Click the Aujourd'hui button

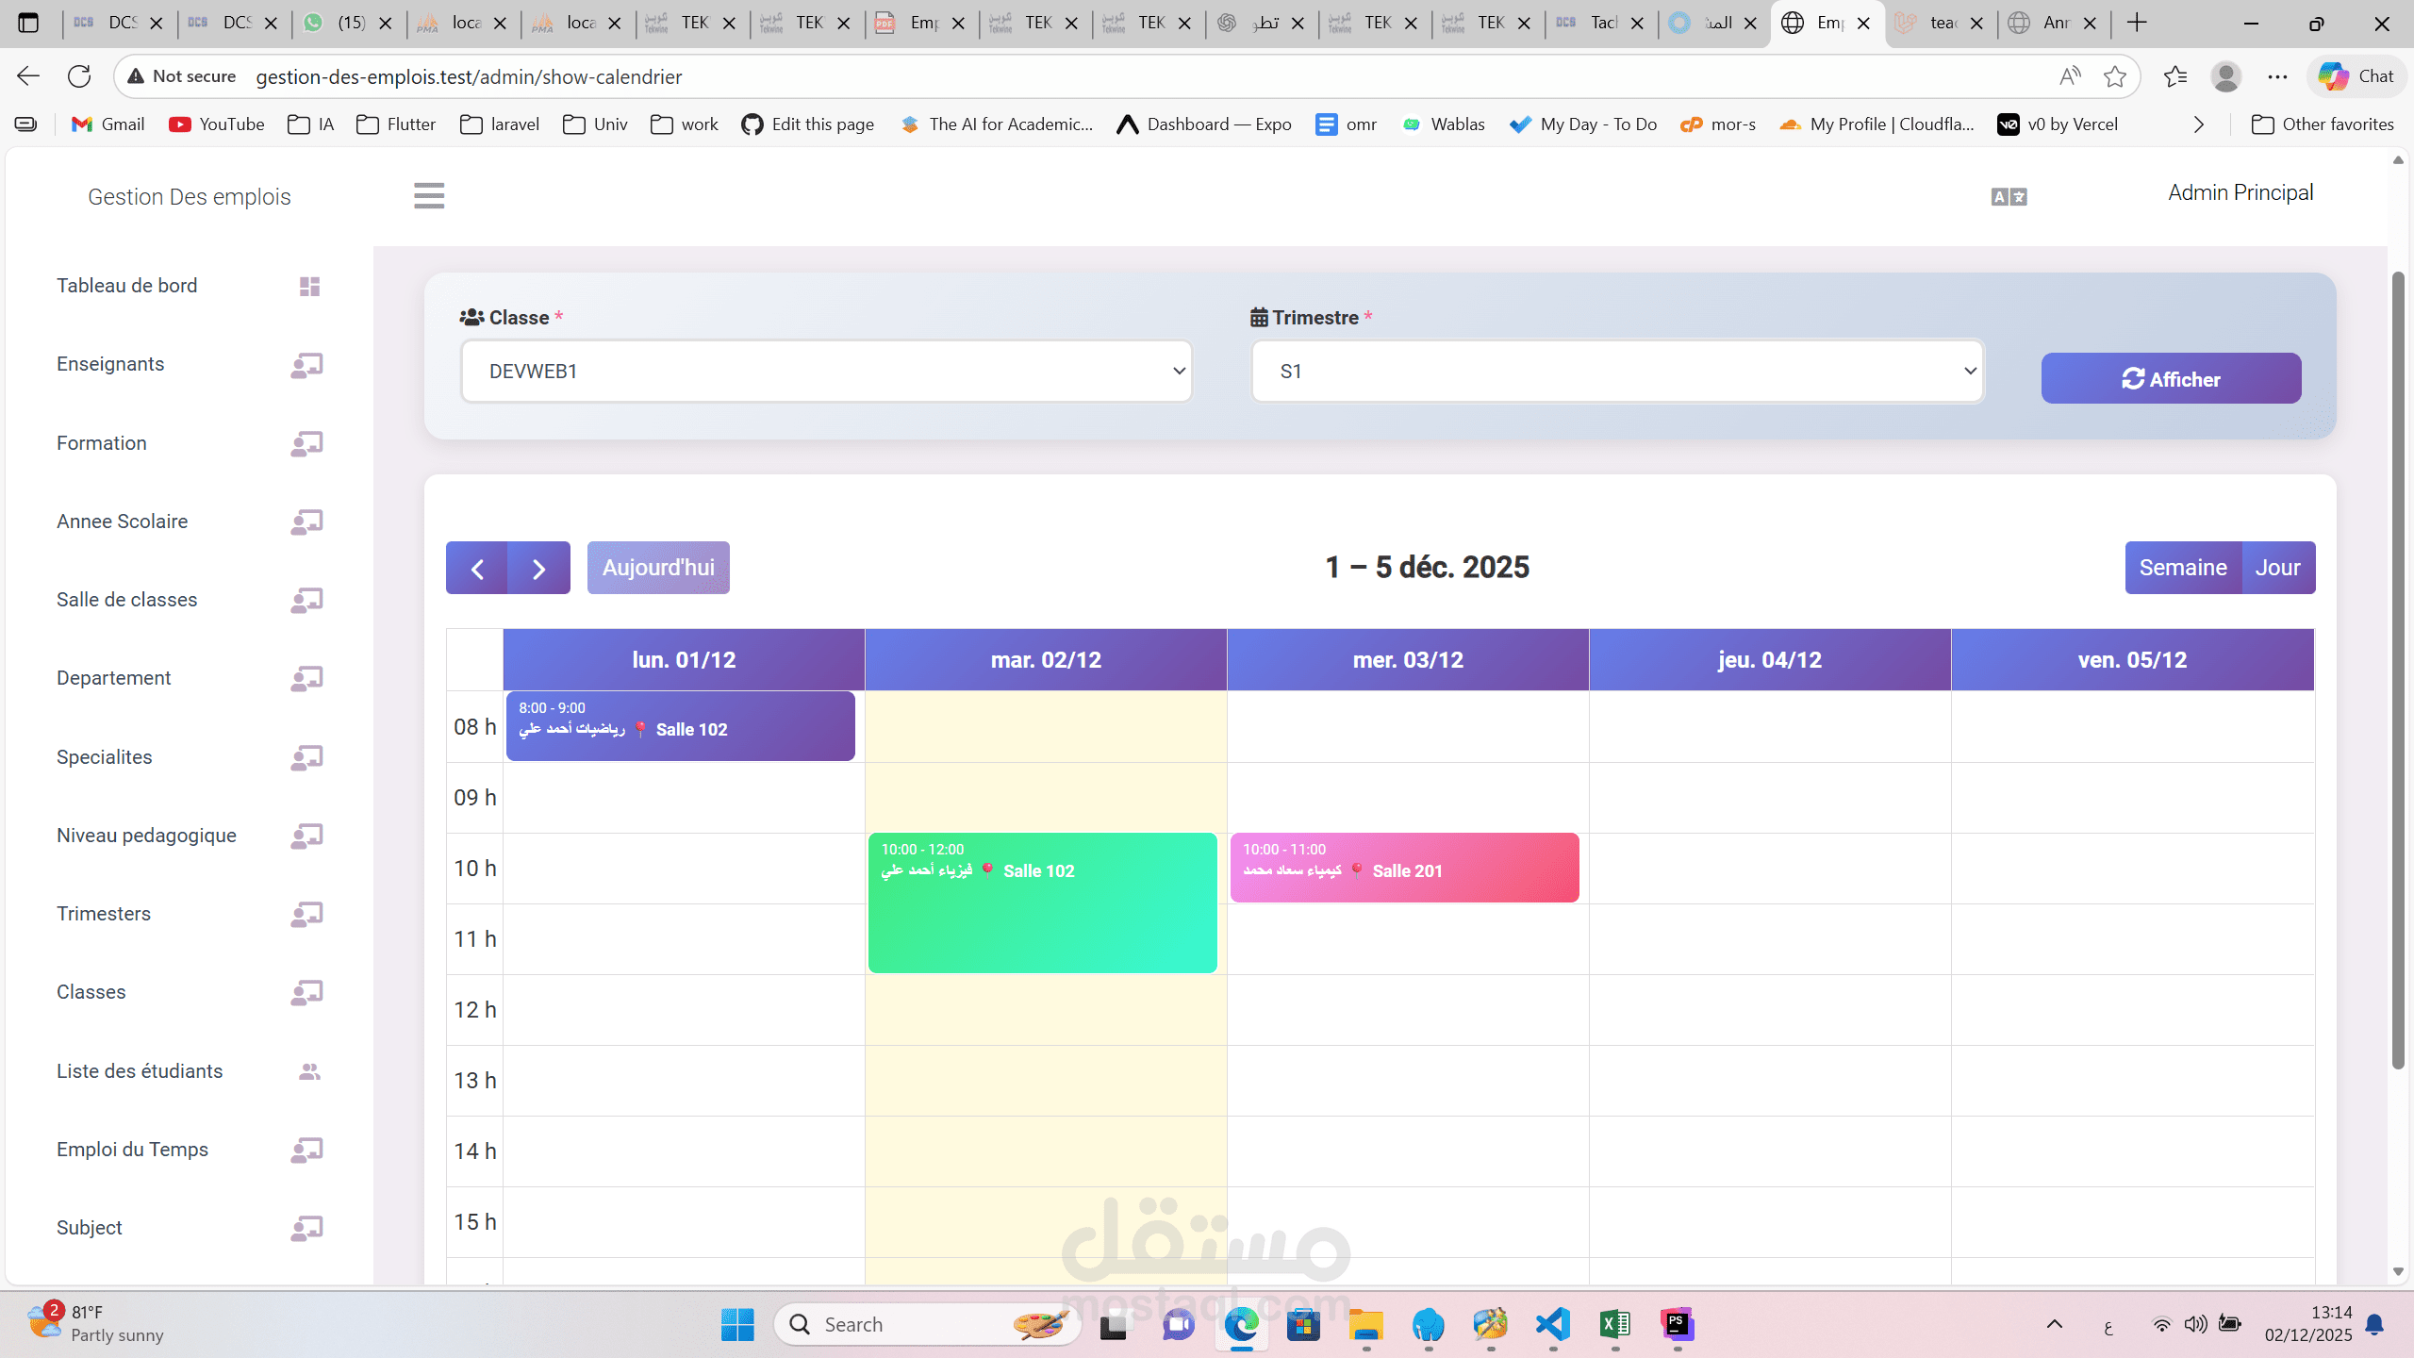[x=658, y=568]
